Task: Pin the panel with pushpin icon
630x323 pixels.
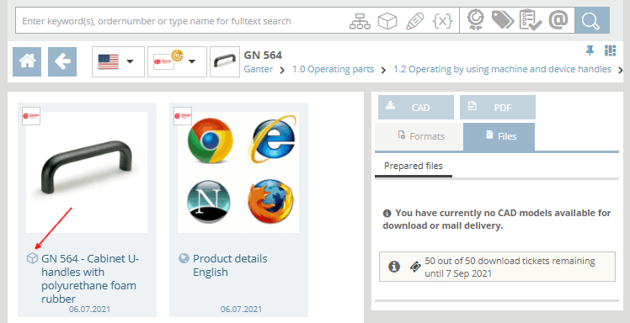Action: click(590, 50)
